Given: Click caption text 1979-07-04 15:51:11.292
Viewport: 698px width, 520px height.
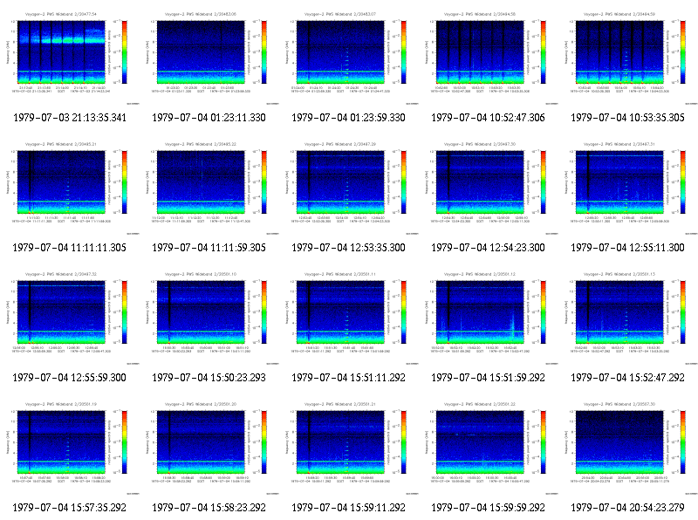Looking at the screenshot, I should click(348, 378).
